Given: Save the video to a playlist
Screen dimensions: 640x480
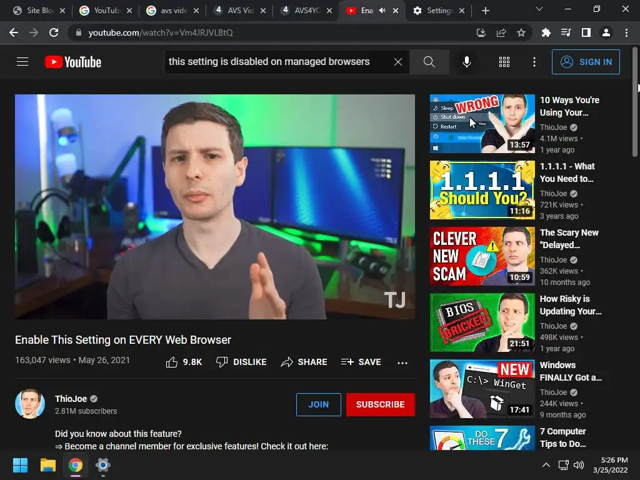Looking at the screenshot, I should [361, 362].
